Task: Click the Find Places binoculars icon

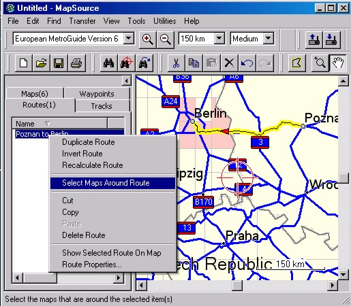Action: (108, 63)
